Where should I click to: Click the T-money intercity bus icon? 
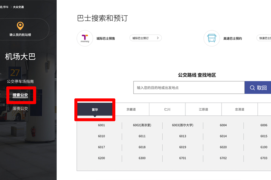coord(85,38)
